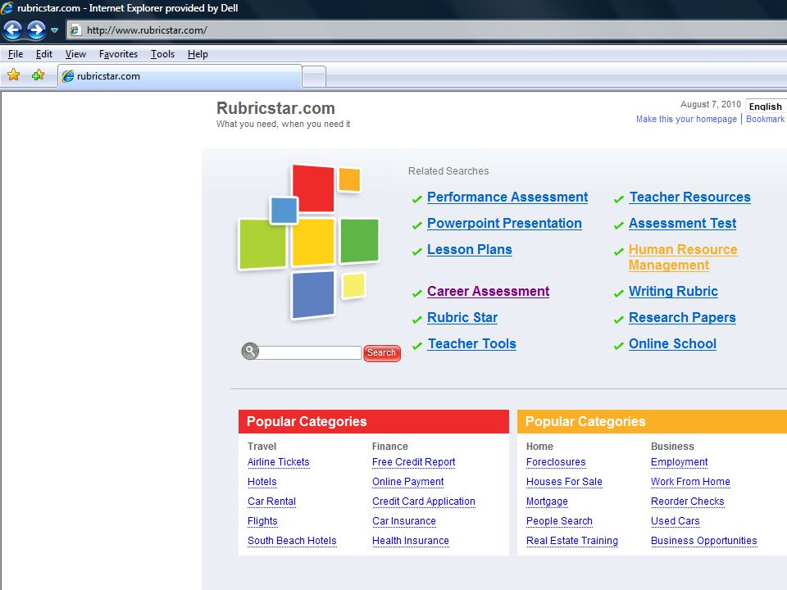Viewport: 787px width, 590px height.
Task: Open a new blank tab
Action: (314, 77)
